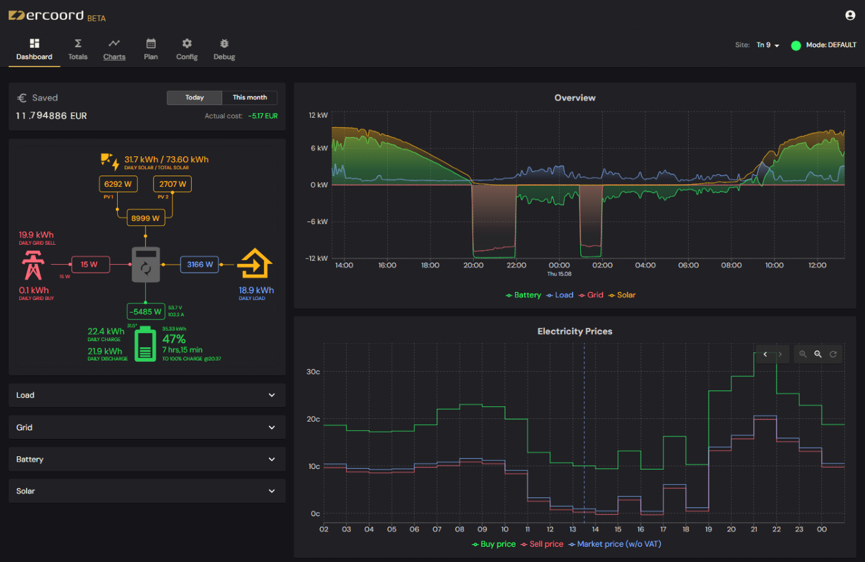Zoom in on the Electricity Prices chart
This screenshot has height=562, width=865.
pos(803,354)
